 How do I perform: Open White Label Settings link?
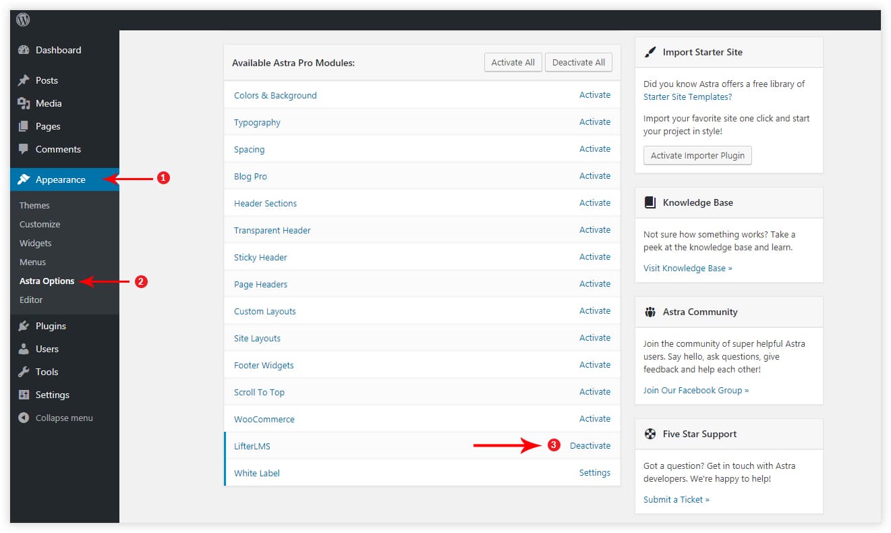[595, 473]
